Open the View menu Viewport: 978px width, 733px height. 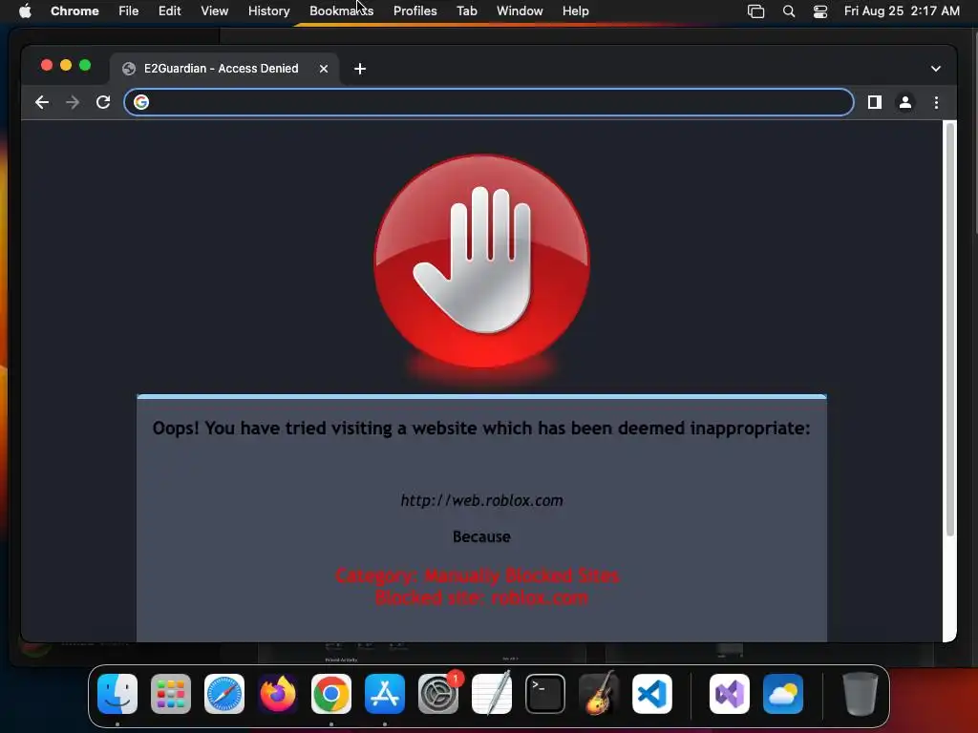(x=214, y=10)
